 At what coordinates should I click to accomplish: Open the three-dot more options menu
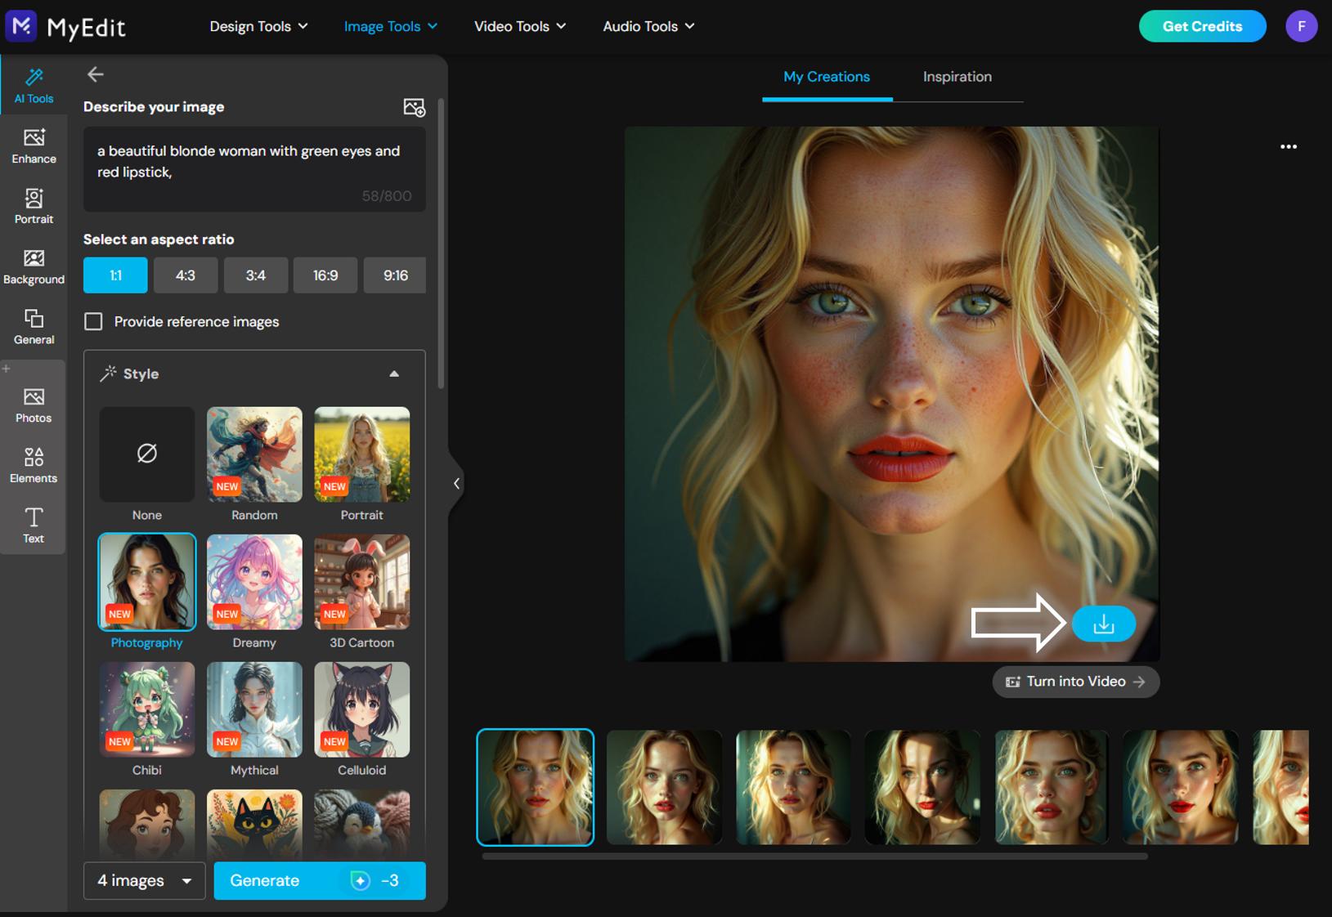(1289, 147)
